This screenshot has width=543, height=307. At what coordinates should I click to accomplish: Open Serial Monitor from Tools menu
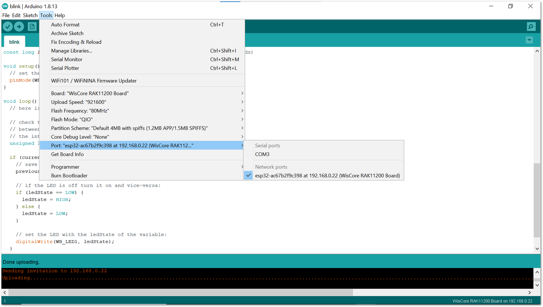(x=142, y=59)
